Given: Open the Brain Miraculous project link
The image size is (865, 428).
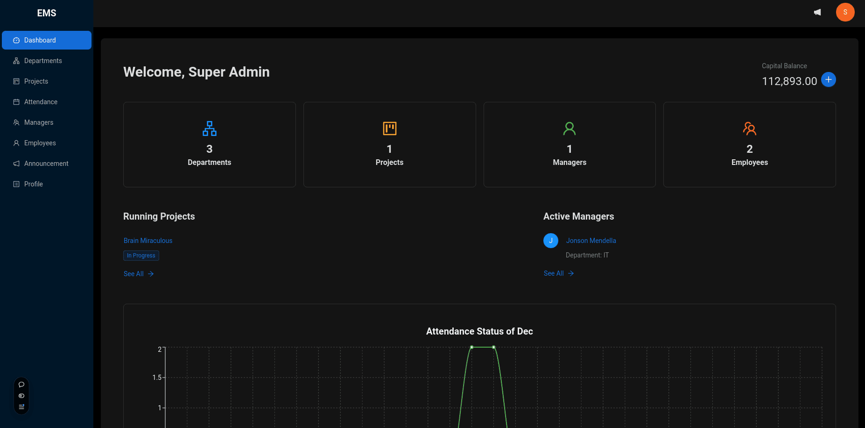Looking at the screenshot, I should click(x=148, y=241).
